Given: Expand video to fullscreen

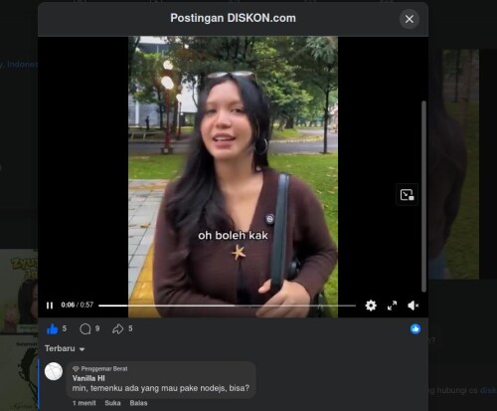Looking at the screenshot, I should tap(392, 306).
